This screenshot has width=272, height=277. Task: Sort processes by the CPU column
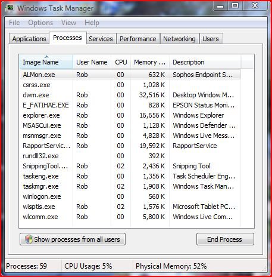click(121, 62)
